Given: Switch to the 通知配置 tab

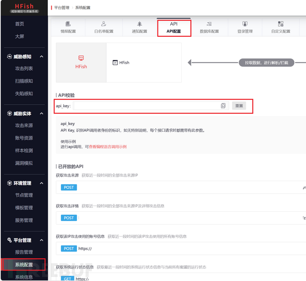Looking at the screenshot, I should tap(140, 28).
